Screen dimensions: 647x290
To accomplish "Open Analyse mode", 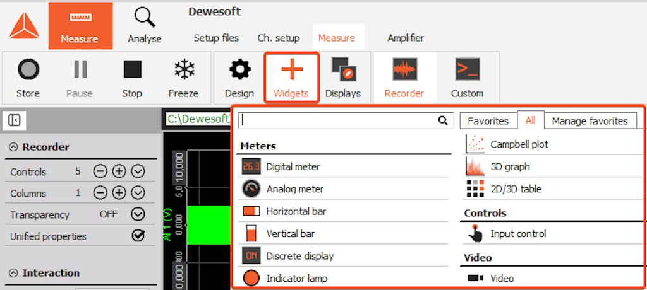I will click(145, 26).
